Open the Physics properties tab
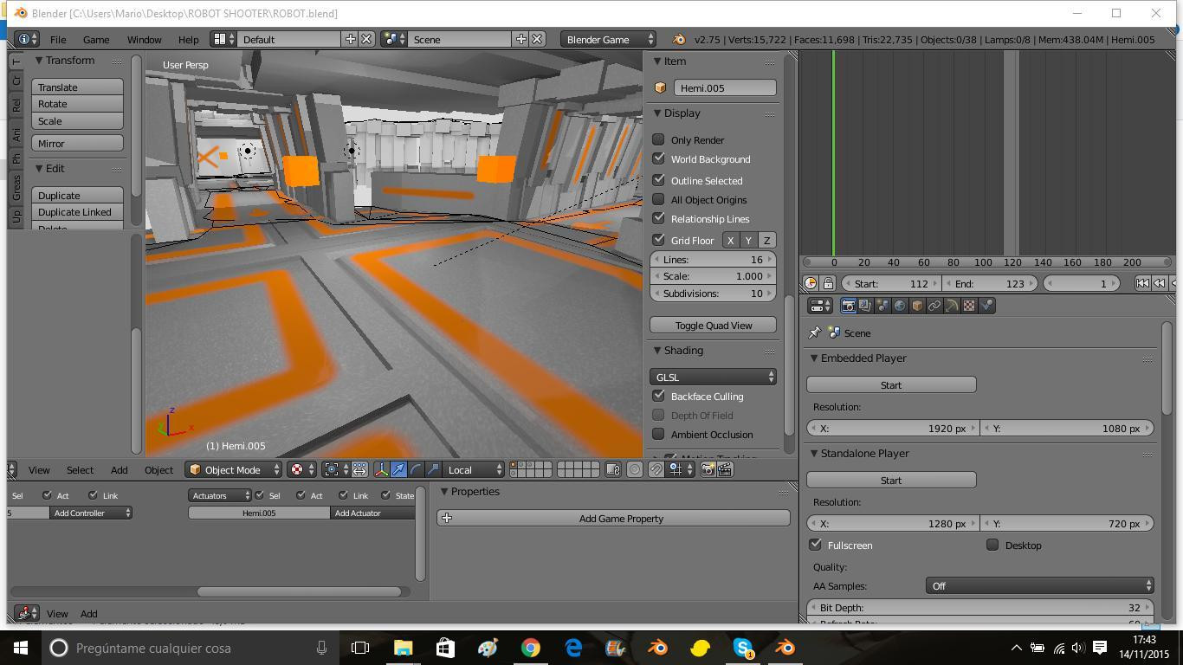 [x=986, y=306]
